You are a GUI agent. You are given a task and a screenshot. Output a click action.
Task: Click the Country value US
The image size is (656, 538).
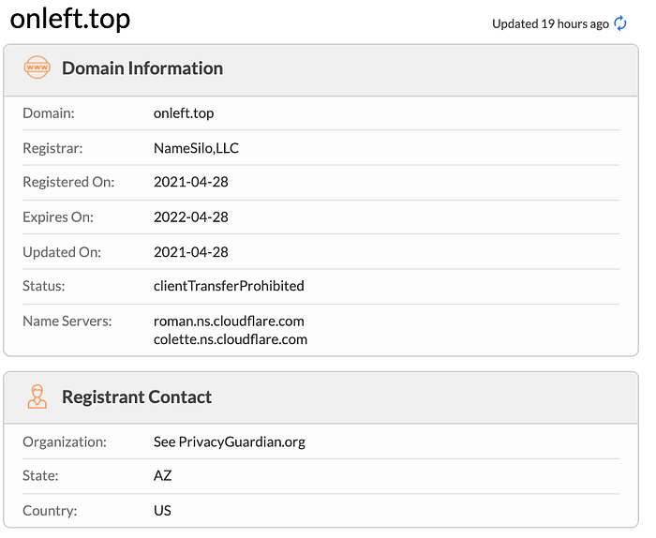pyautogui.click(x=163, y=511)
